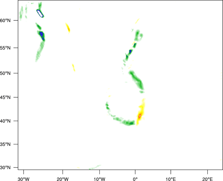
Task: Click the yellow streak near 59°N 18°W
Action: 68,28
